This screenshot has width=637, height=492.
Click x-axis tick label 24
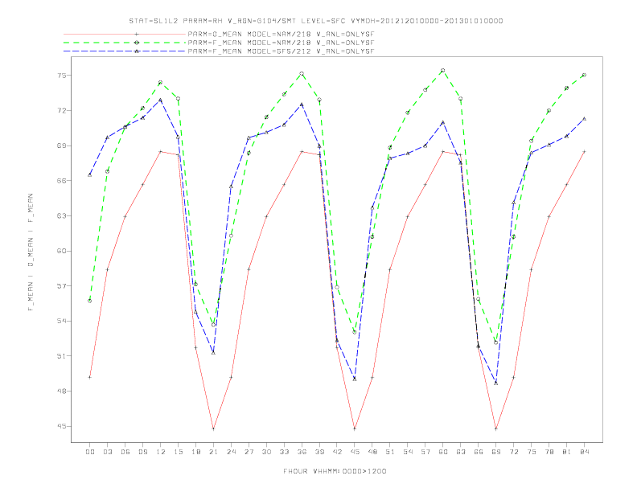coord(231,452)
